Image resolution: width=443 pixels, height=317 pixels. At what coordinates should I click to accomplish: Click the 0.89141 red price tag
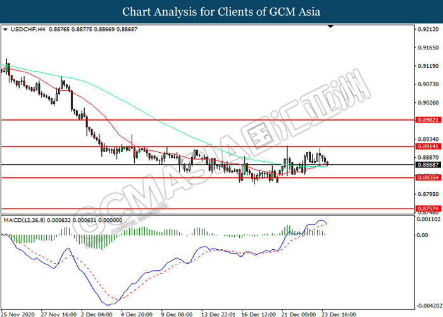point(425,146)
